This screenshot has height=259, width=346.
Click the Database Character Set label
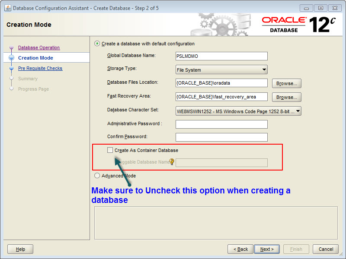point(133,110)
